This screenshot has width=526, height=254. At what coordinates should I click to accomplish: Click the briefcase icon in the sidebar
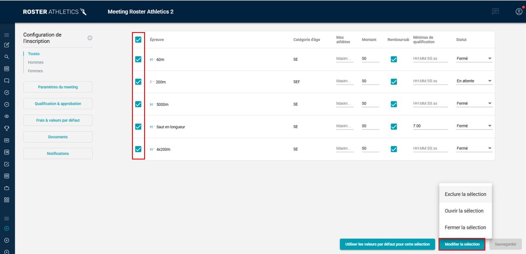pyautogui.click(x=6, y=188)
